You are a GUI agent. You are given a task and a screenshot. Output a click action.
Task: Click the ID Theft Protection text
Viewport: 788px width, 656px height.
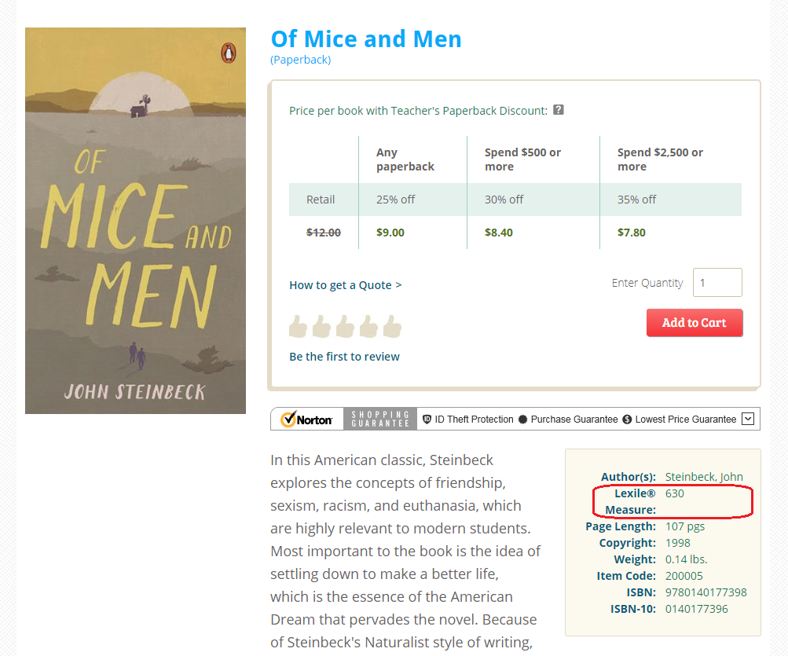[x=474, y=420]
